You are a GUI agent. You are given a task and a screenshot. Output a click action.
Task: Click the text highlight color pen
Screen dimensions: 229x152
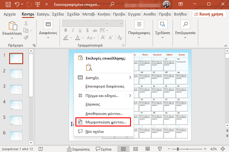(x=66, y=38)
